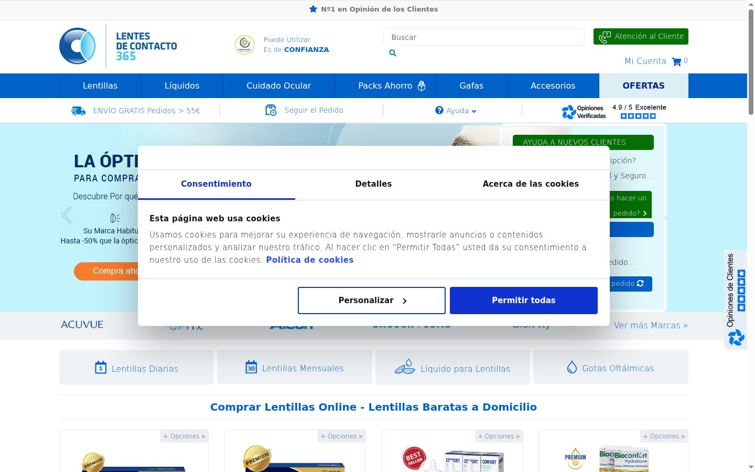Open Personalizar cookie settings
The image size is (755, 472).
tap(372, 301)
